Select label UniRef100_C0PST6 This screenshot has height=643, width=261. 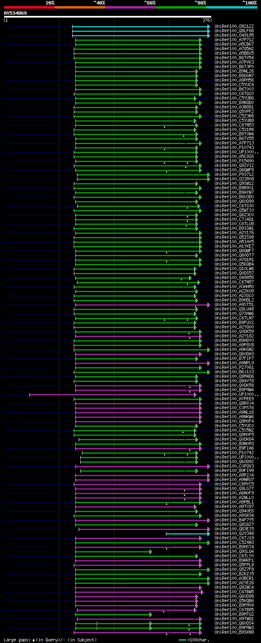click(234, 408)
